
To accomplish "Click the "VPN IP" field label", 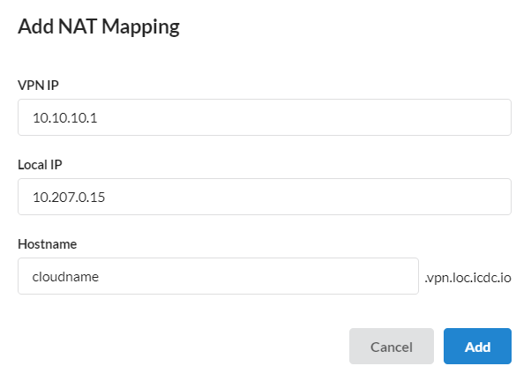I will 38,85.
